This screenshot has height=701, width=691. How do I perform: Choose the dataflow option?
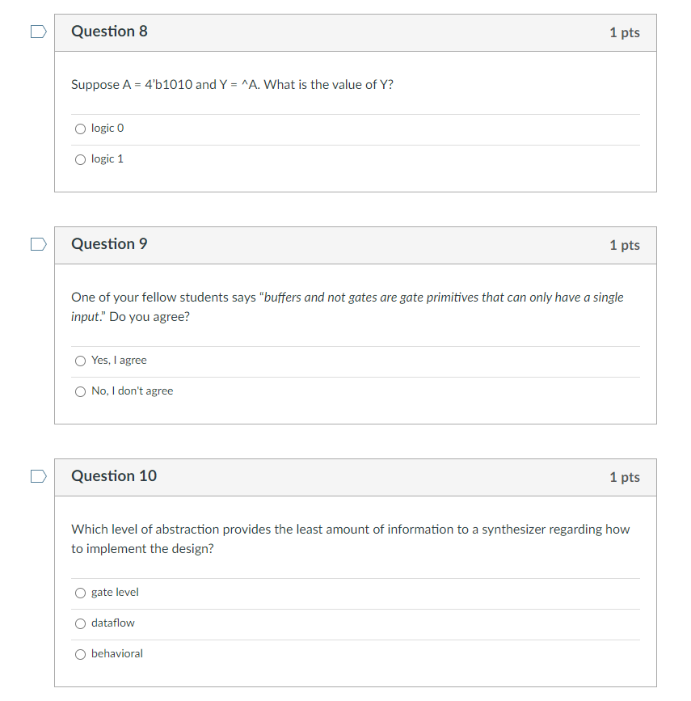[x=80, y=623]
